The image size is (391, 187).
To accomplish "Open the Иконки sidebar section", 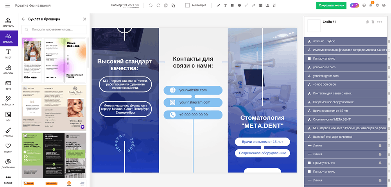I will click(x=8, y=148).
